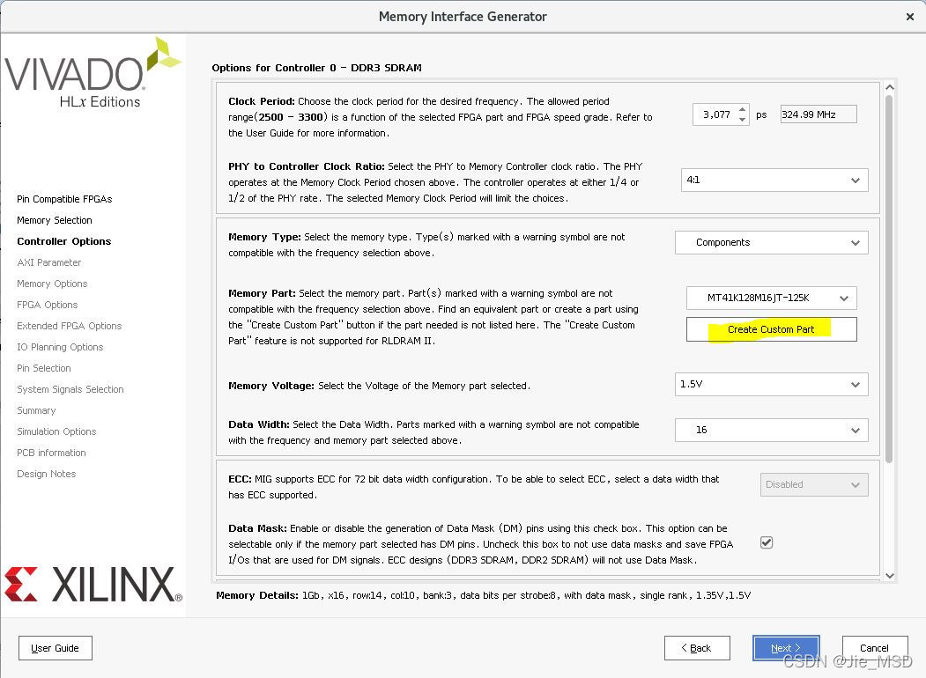
Task: Open Memory Part MT41K128M16JT-125K dropdown
Action: coord(771,298)
